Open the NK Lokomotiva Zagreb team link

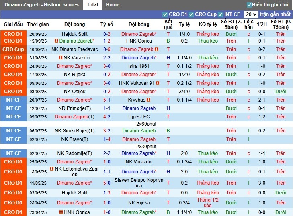(x=75, y=172)
